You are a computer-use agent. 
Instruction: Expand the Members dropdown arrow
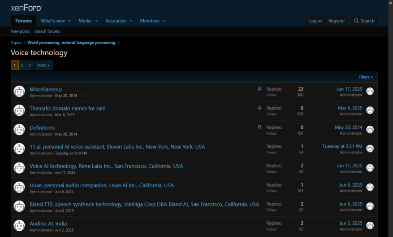point(164,21)
